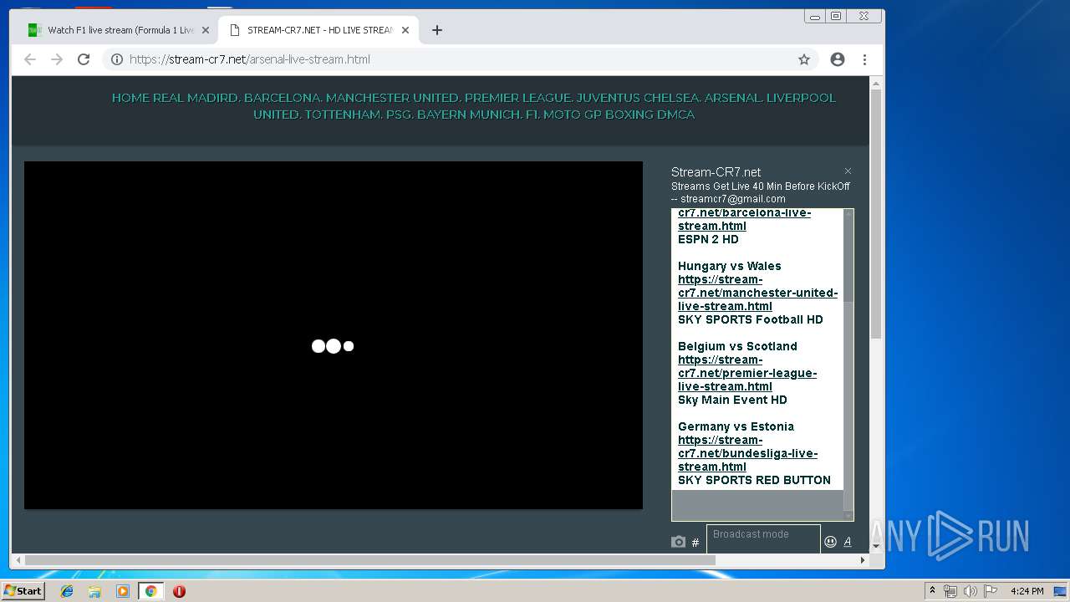Click the horizontal scroll-right arrow
The image size is (1070, 602).
click(x=863, y=560)
